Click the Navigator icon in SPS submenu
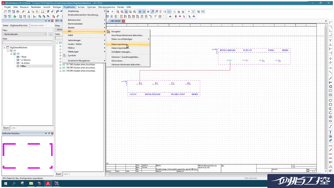The image size is (334, 188). click(x=109, y=32)
